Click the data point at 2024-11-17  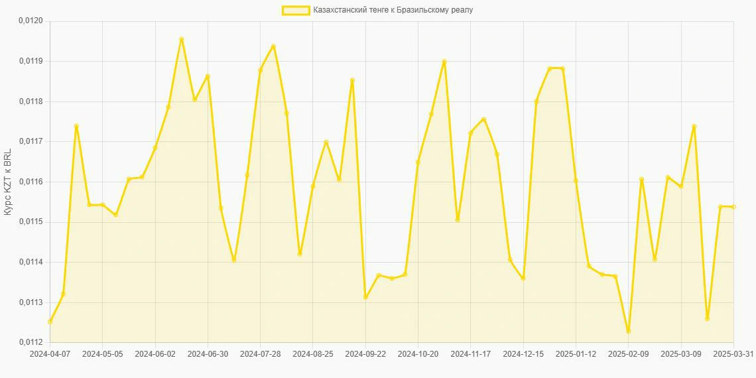(471, 133)
